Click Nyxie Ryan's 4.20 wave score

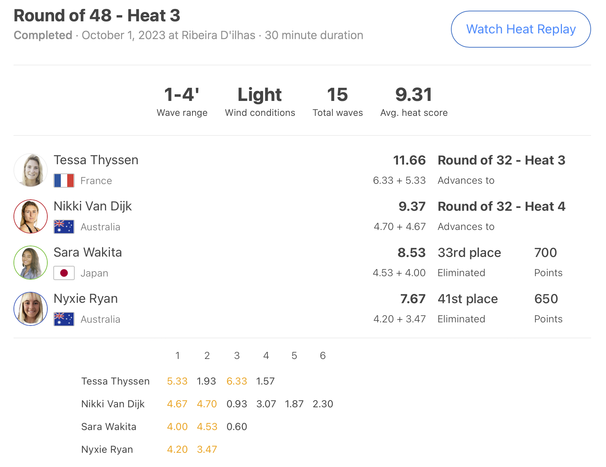(177, 450)
